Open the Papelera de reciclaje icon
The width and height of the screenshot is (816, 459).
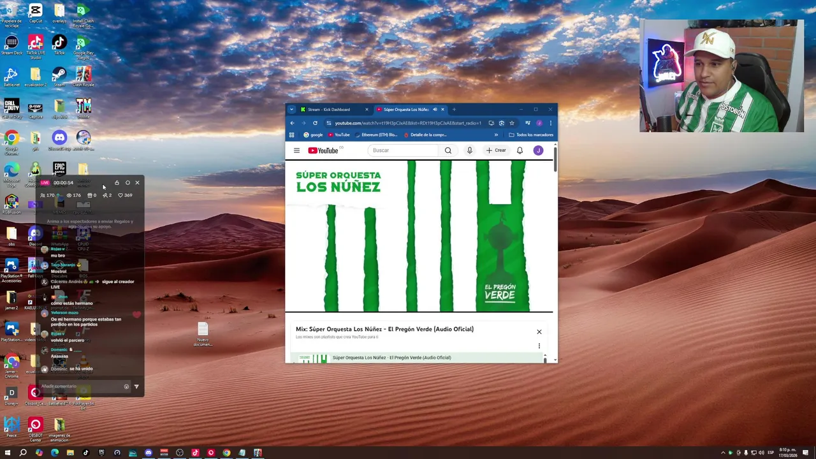click(11, 15)
